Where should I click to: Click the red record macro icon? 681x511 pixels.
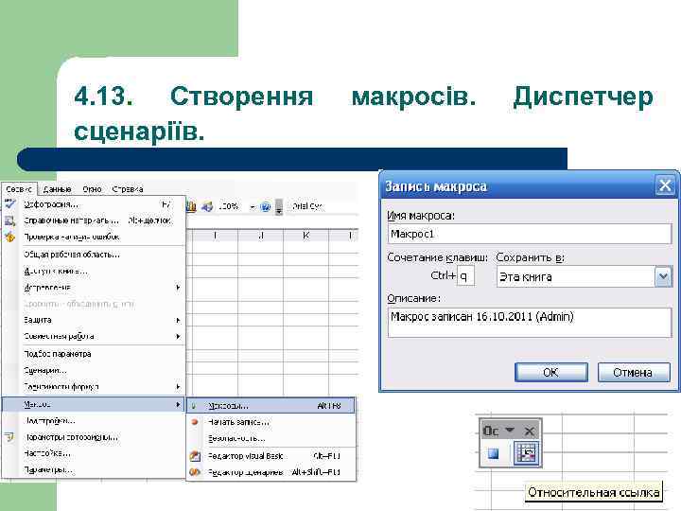[195, 422]
